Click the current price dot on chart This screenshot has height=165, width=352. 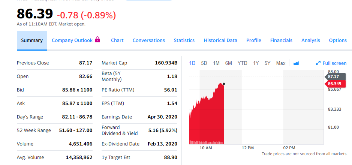(x=224, y=84)
